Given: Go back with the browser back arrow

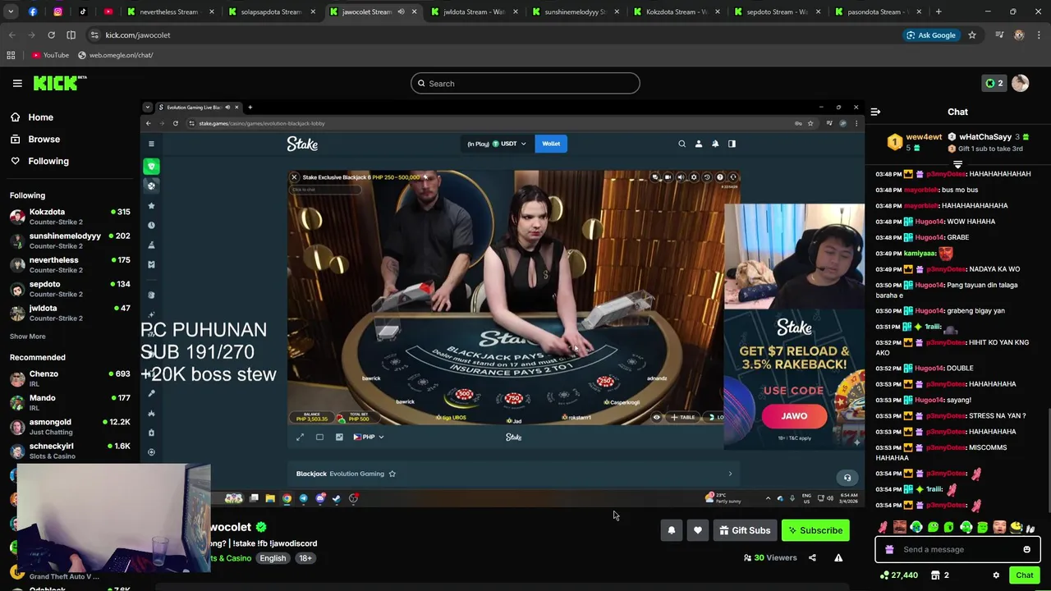Looking at the screenshot, I should pos(12,35).
